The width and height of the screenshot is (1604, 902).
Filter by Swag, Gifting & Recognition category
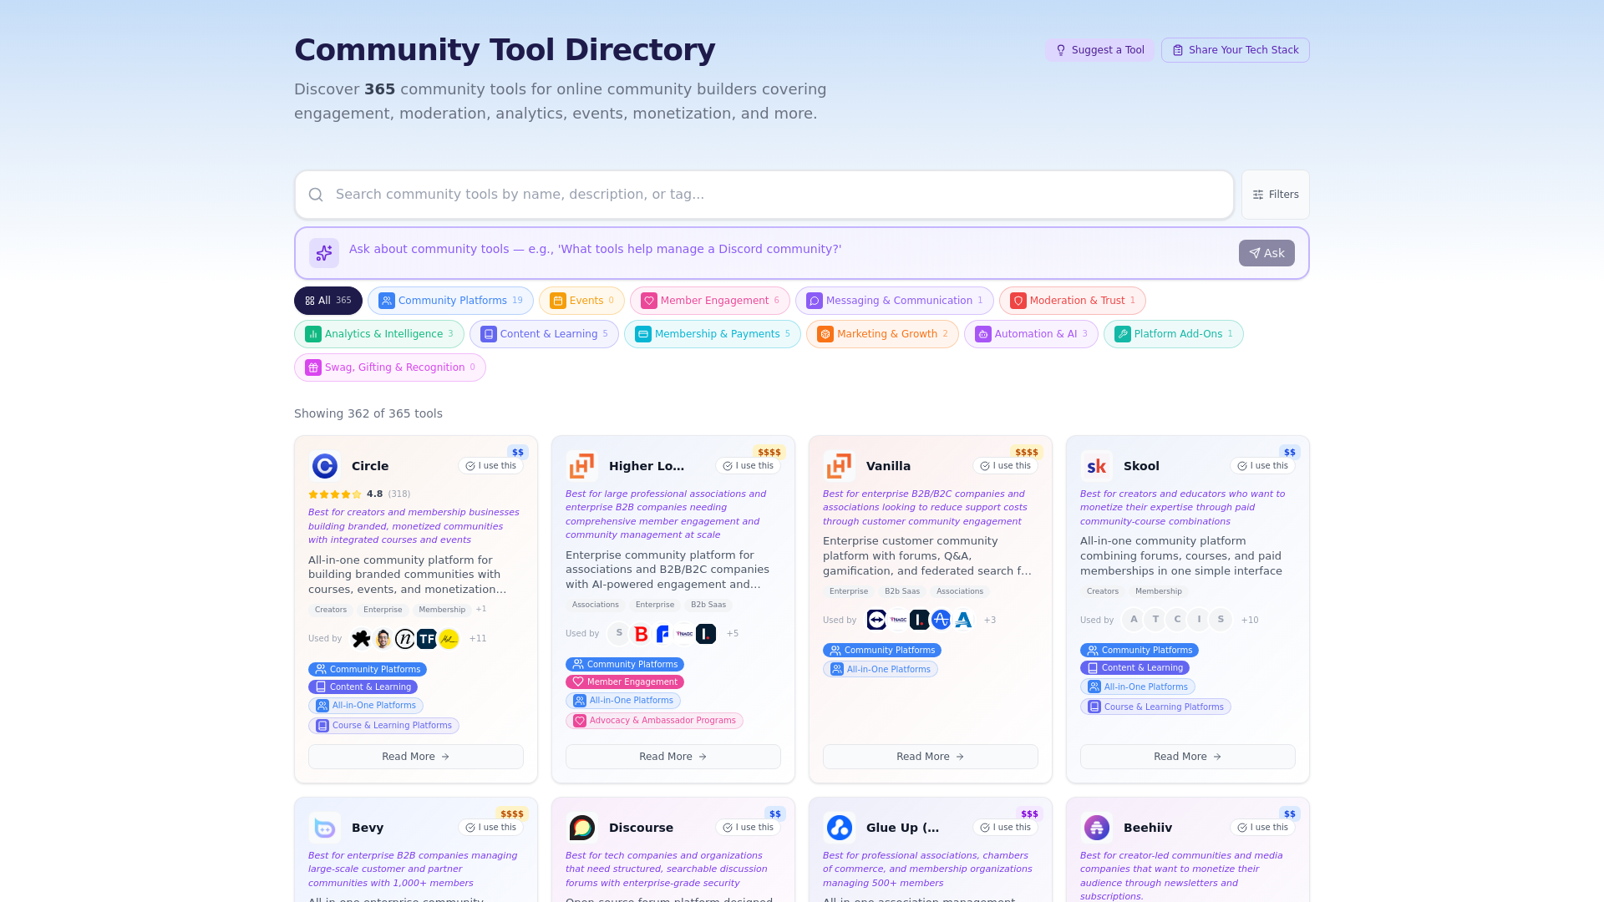click(x=390, y=367)
